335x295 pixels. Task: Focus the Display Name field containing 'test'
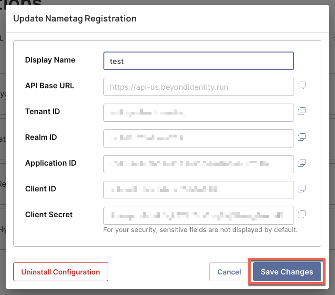(198, 61)
